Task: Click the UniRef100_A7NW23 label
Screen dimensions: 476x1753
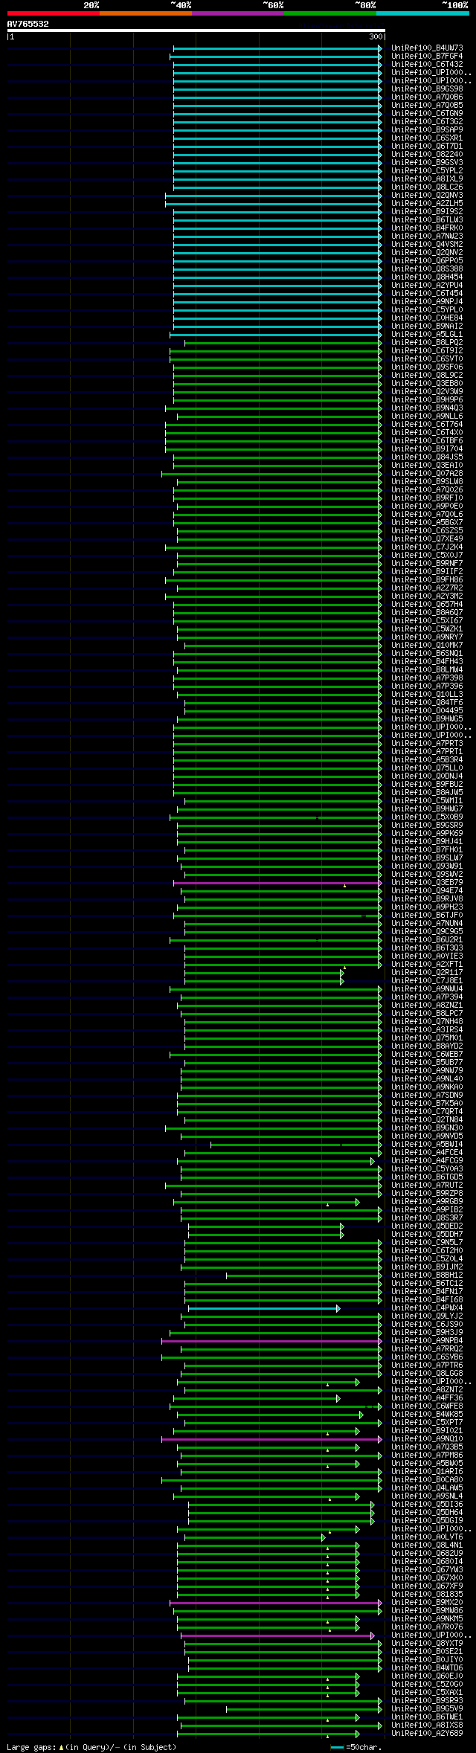Action: [x=427, y=237]
